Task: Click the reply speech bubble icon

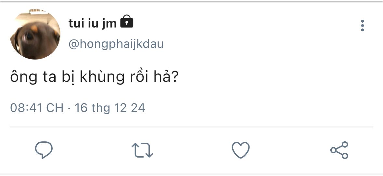Action: coord(44,150)
